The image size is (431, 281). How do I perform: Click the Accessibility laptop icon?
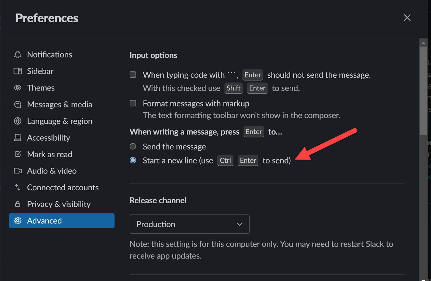[x=18, y=138]
